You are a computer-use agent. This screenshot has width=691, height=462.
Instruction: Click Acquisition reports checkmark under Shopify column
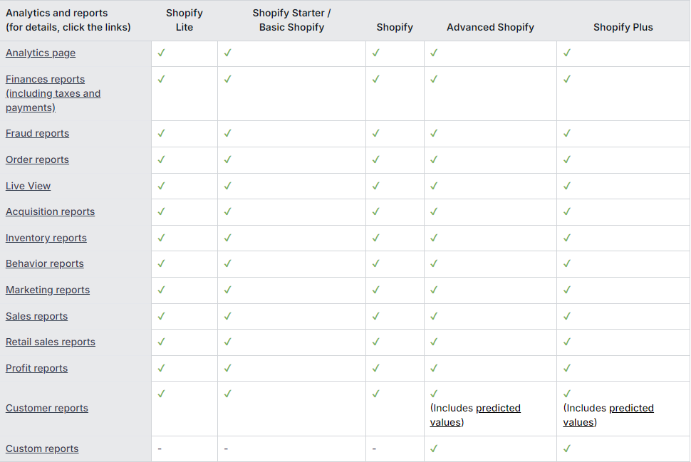[x=376, y=211]
